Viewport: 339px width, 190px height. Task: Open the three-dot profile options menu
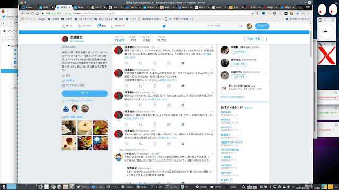click(x=266, y=39)
